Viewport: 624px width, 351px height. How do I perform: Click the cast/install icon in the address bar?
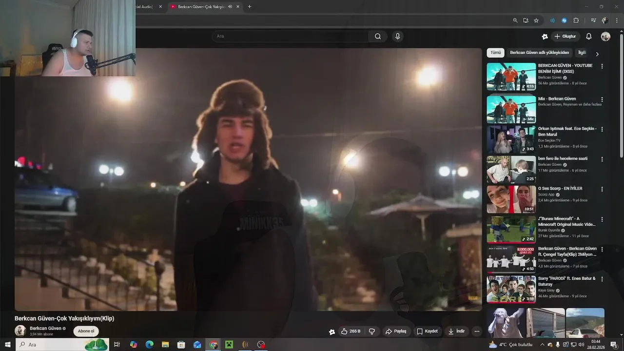coord(526,20)
